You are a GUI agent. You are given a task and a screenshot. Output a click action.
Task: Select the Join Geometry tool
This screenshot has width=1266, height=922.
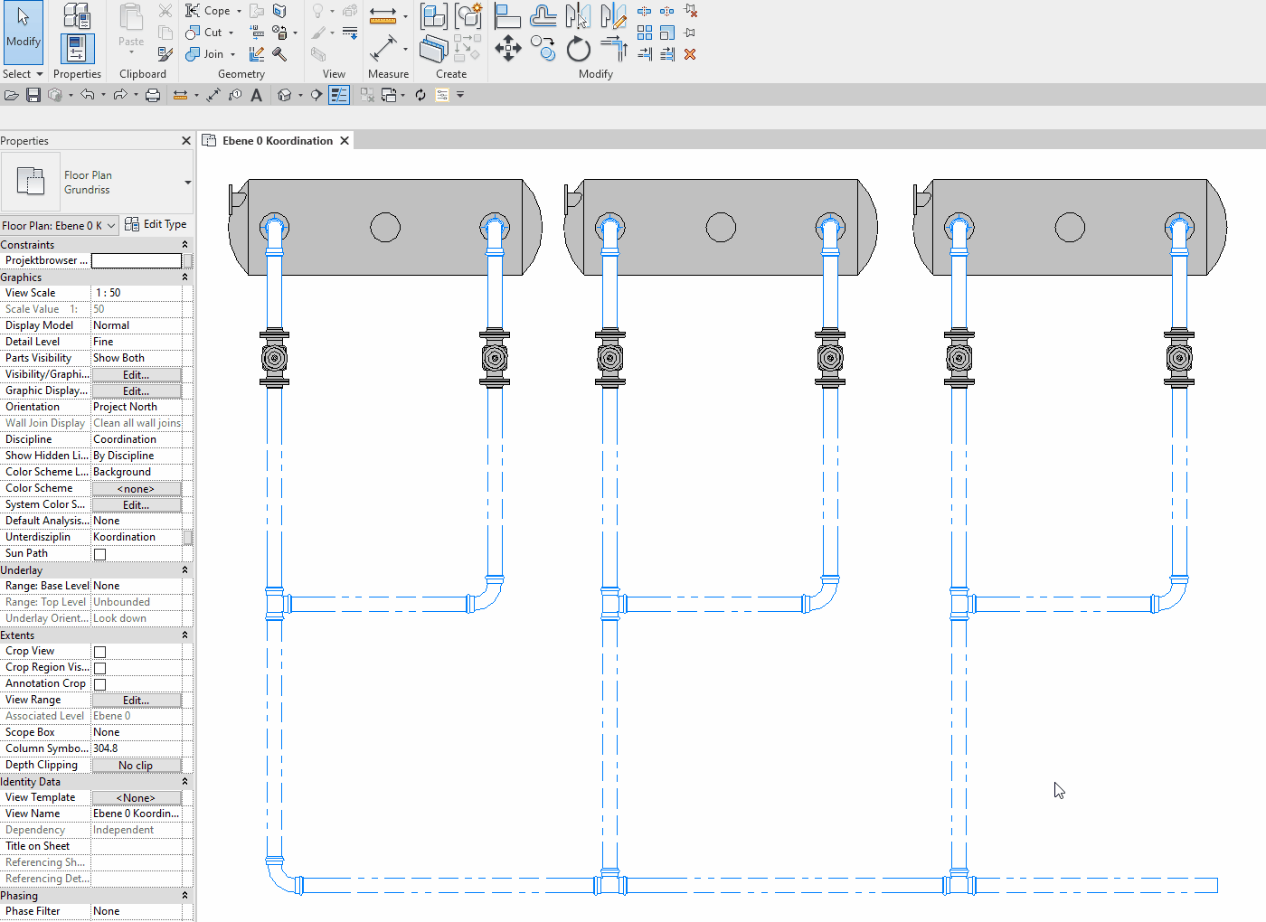coord(204,54)
